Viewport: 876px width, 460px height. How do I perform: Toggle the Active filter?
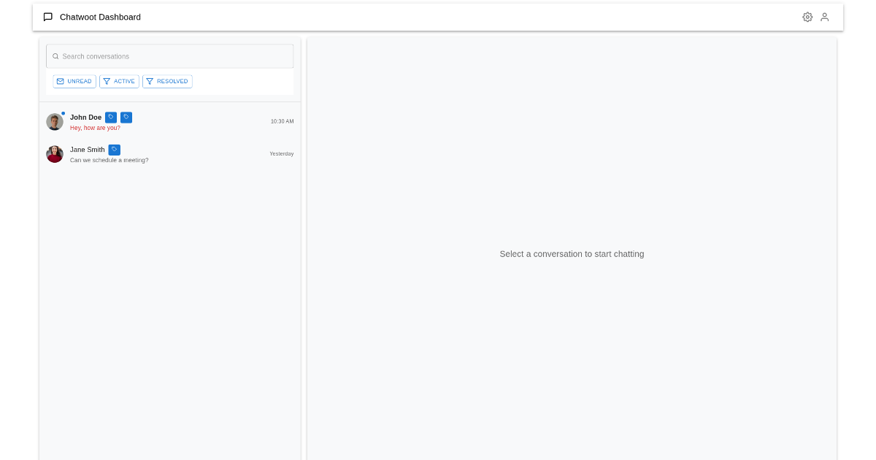[x=119, y=81]
